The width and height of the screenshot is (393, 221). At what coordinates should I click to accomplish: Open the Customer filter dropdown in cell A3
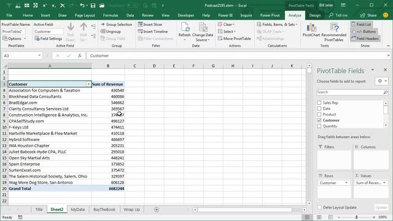click(88, 84)
